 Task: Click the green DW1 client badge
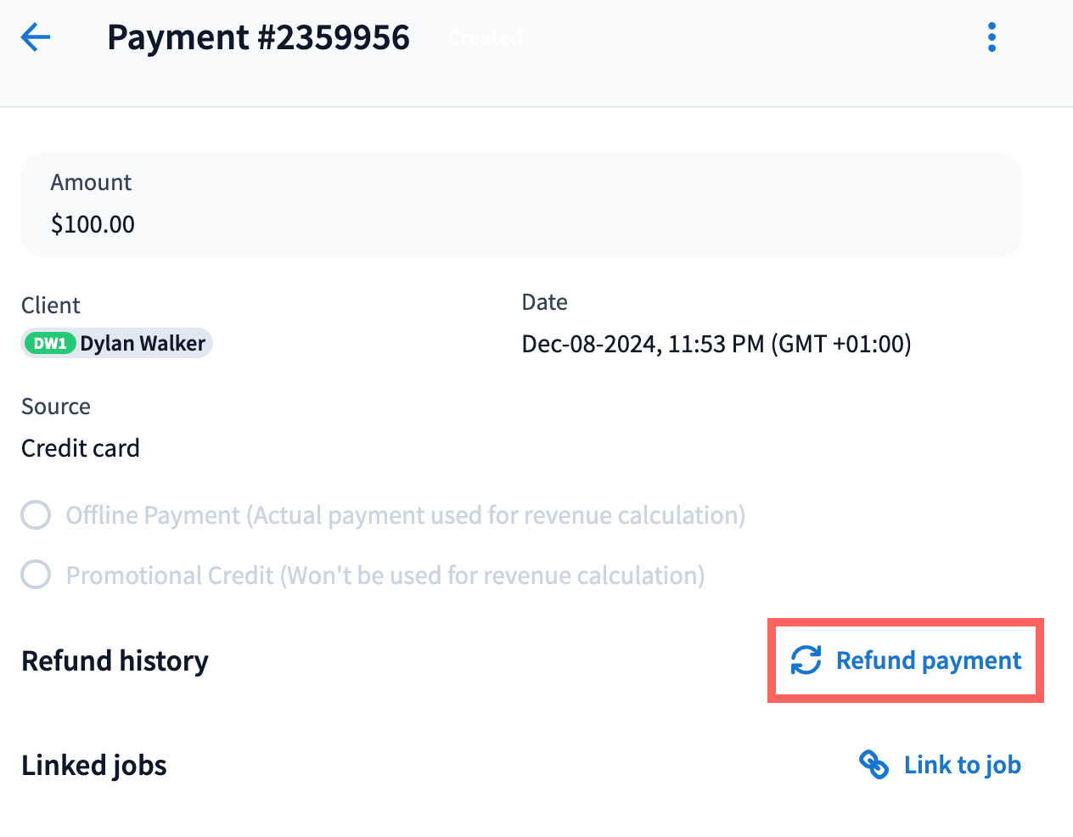pos(50,344)
